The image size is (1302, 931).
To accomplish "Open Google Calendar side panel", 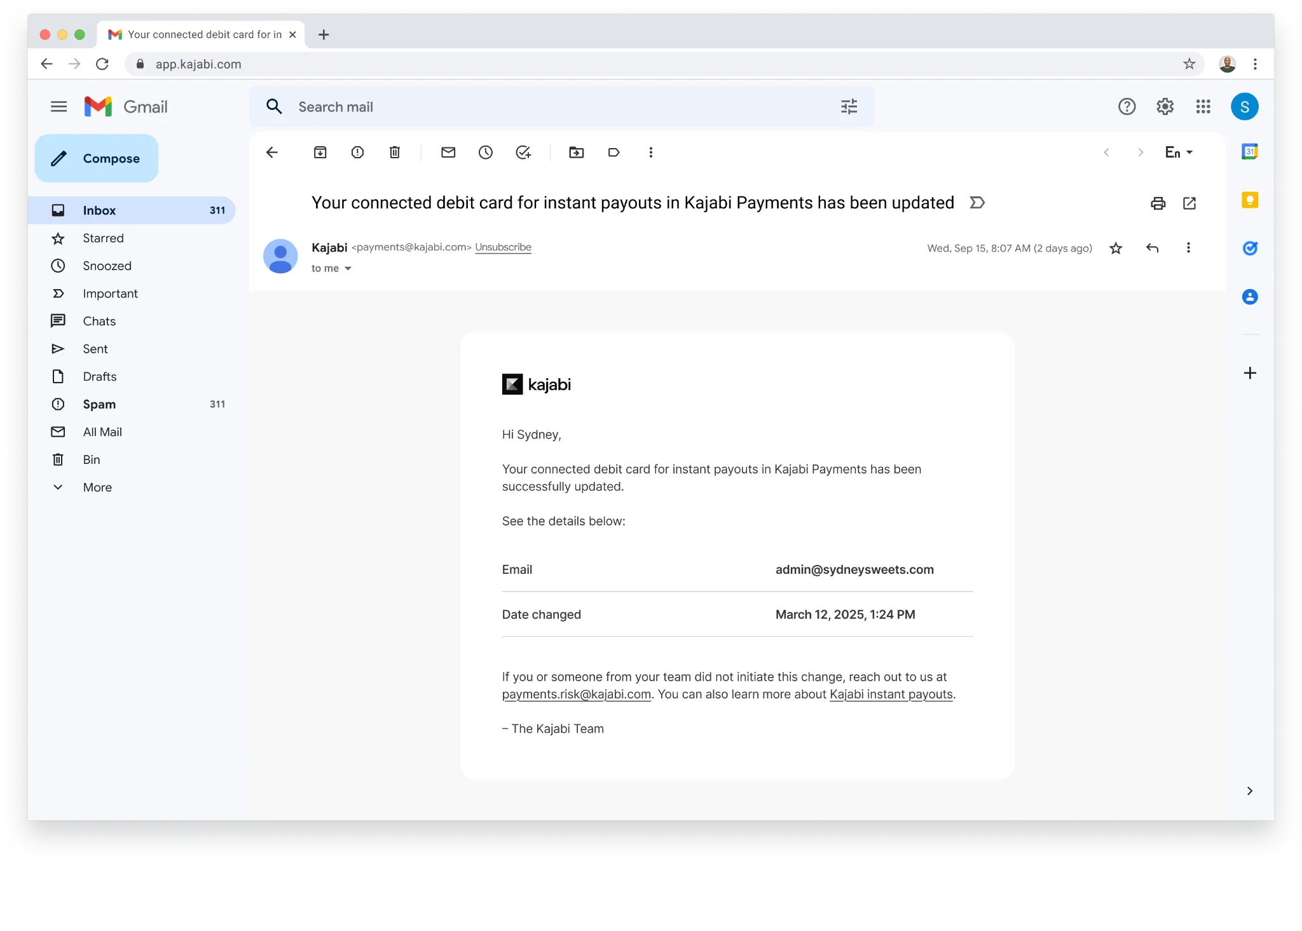I will point(1250,151).
